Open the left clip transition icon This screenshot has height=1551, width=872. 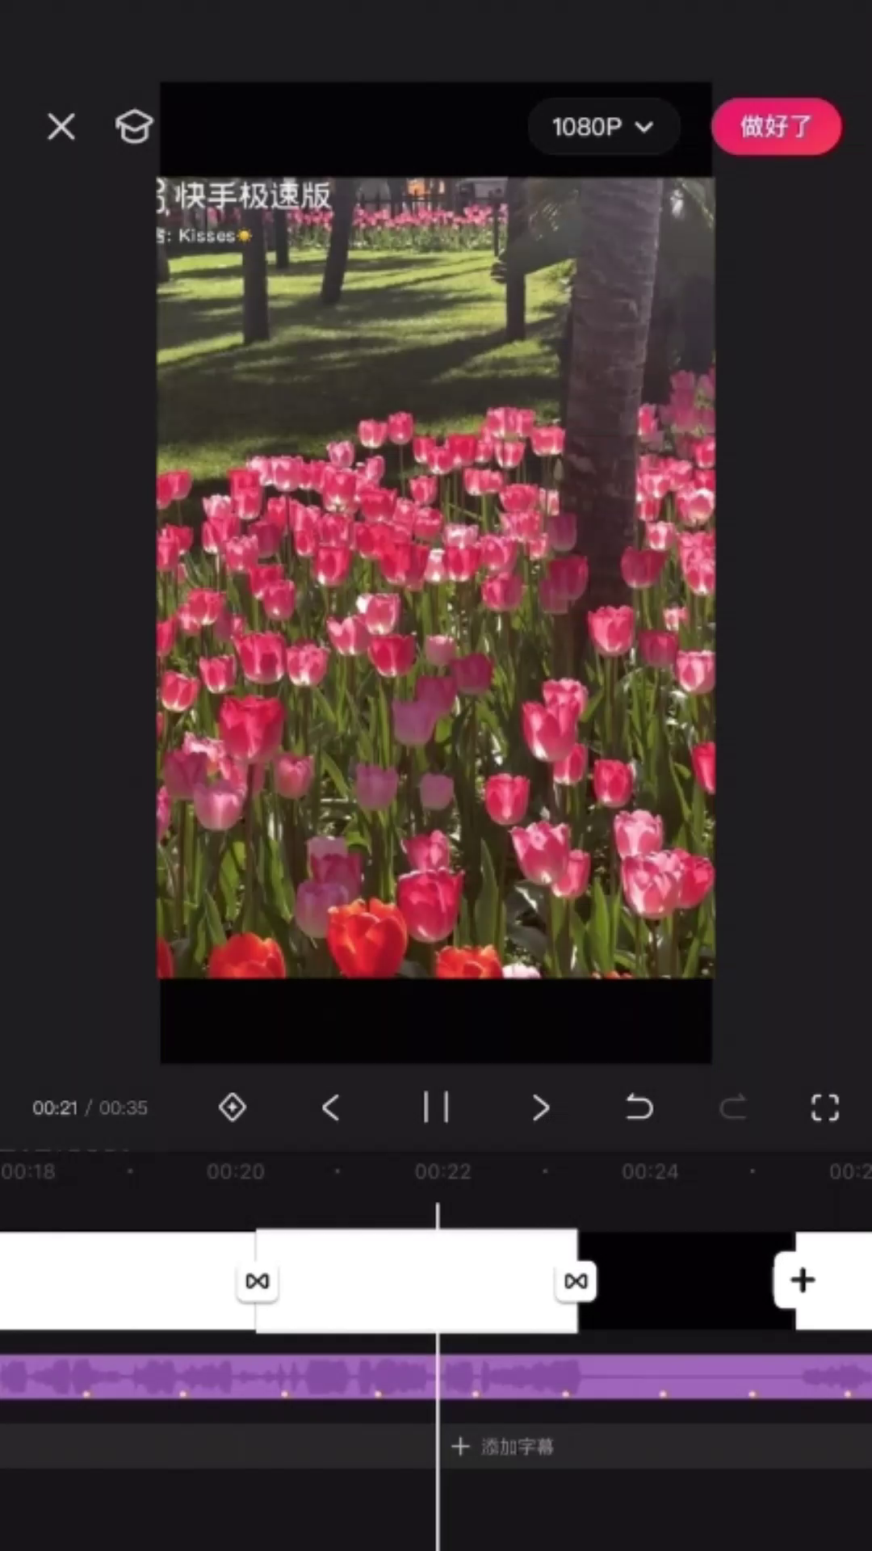click(x=258, y=1281)
